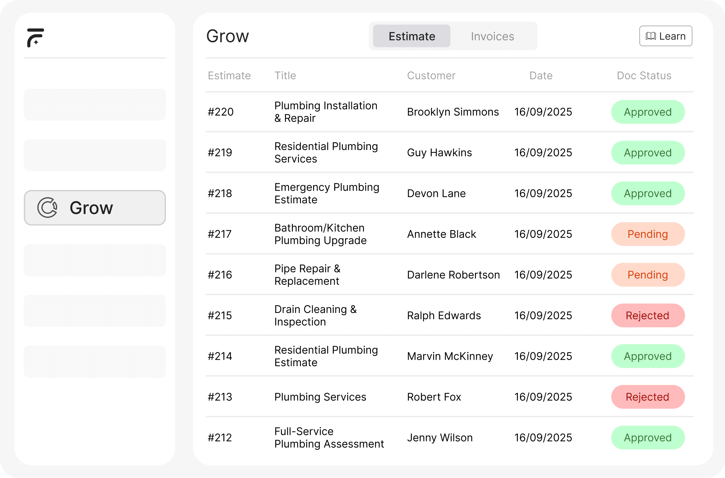Click the book icon on Learn button
The width and height of the screenshot is (725, 478).
coord(651,36)
